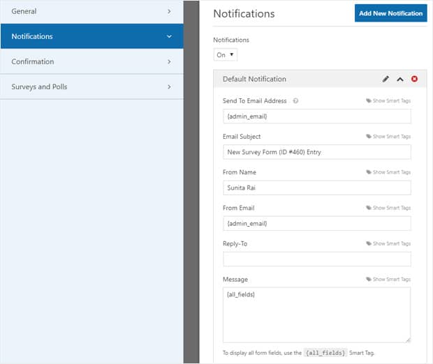The height and width of the screenshot is (364, 433).
Task: Expand the General settings section
Action: click(91, 12)
